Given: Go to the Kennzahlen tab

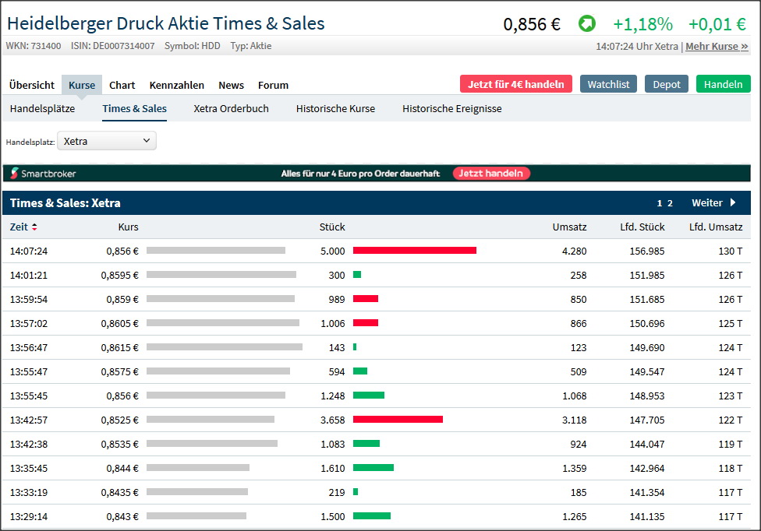Looking at the screenshot, I should pos(177,85).
